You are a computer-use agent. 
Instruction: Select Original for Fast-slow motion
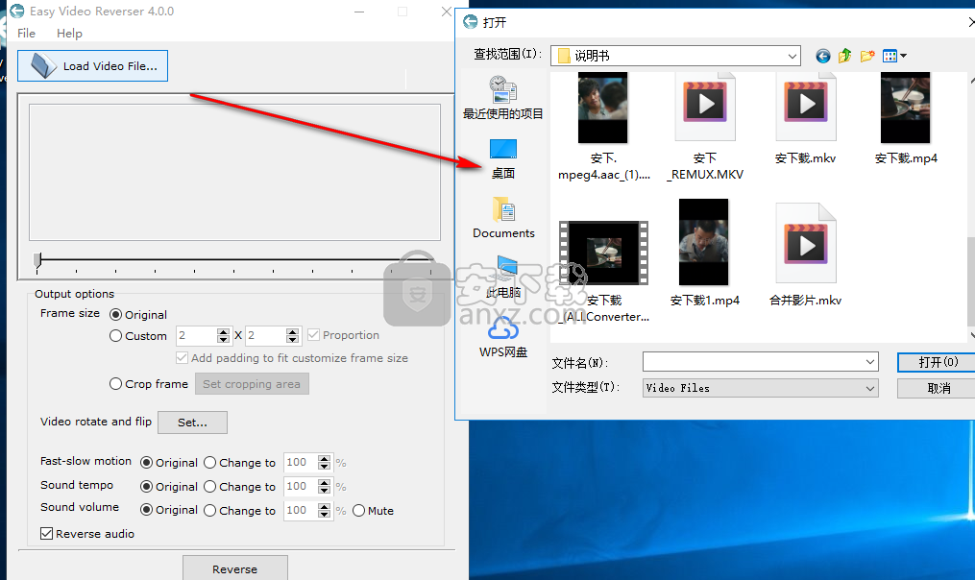tap(146, 463)
